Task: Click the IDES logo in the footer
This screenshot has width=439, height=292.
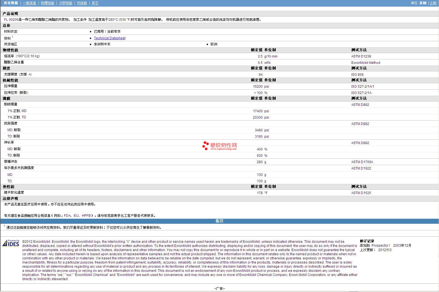Action: click(11, 243)
